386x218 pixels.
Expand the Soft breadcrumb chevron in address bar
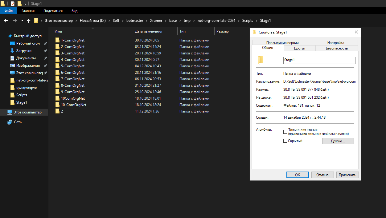click(122, 21)
